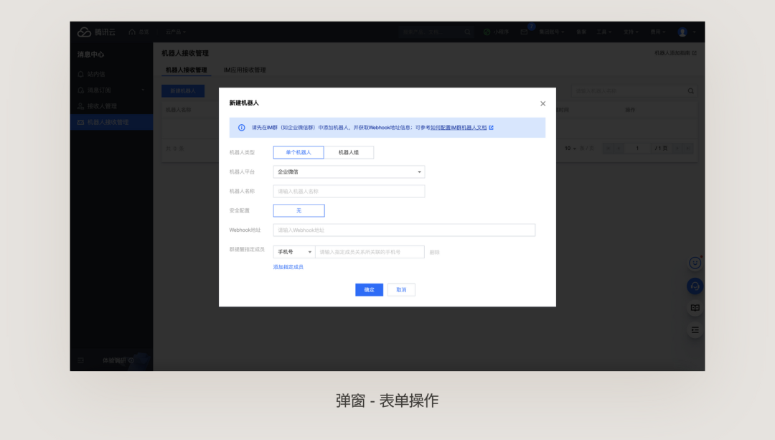The height and width of the screenshot is (440, 775).
Task: Go to the first page arrow
Action: (x=608, y=149)
